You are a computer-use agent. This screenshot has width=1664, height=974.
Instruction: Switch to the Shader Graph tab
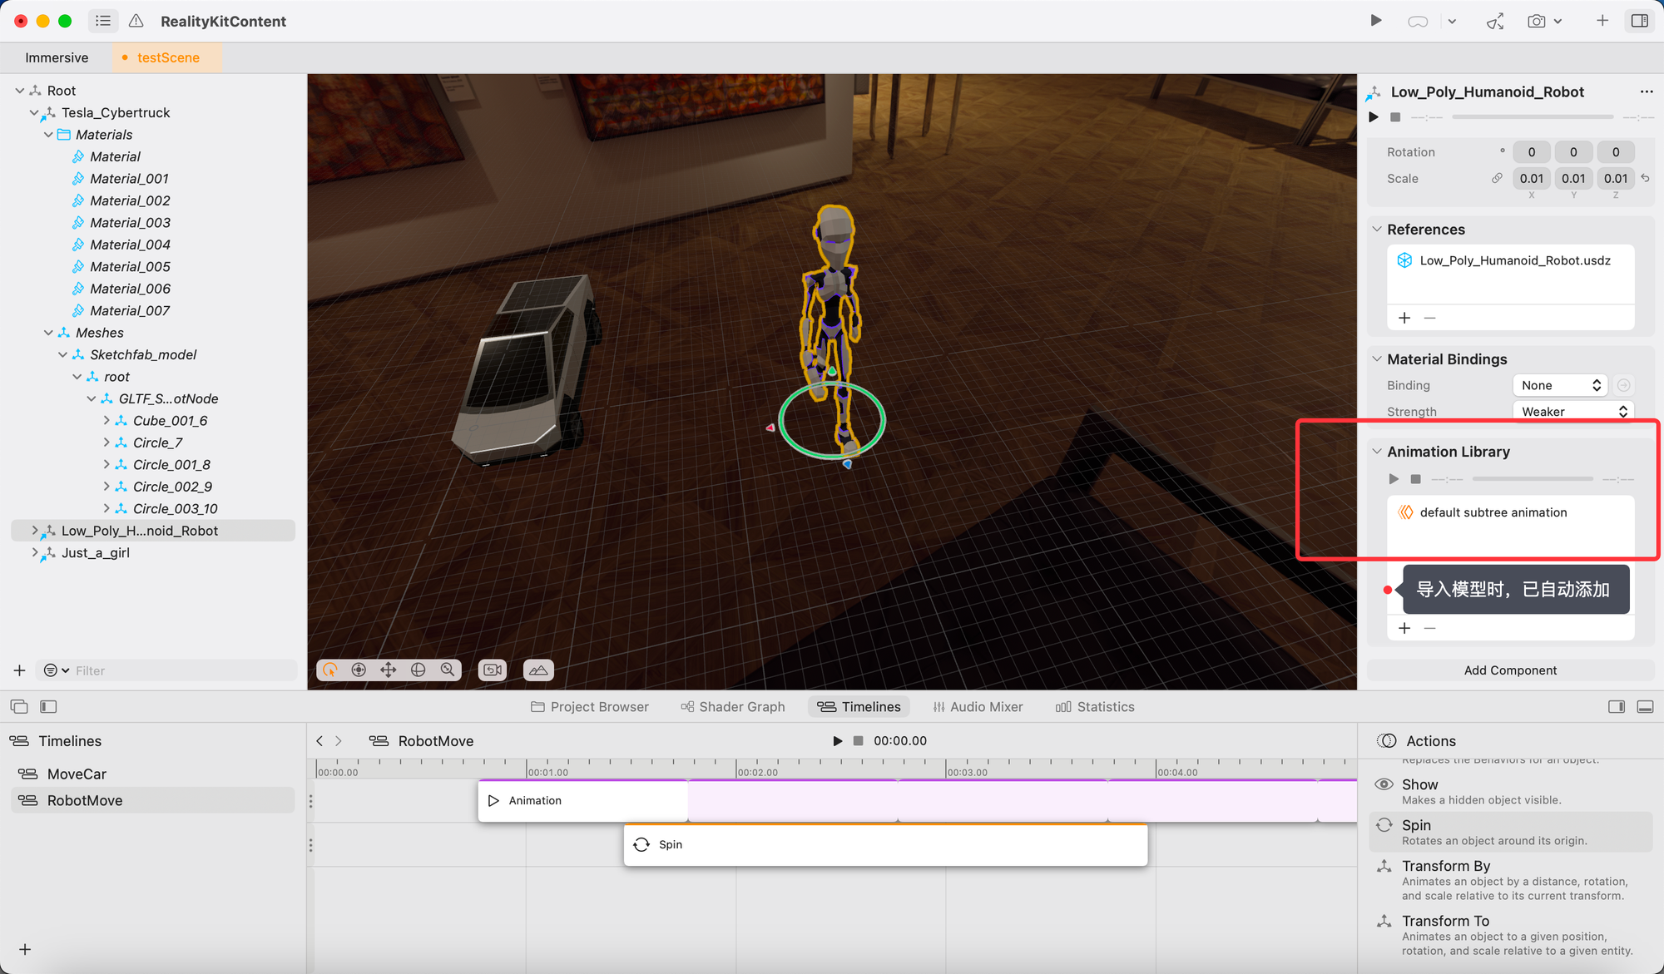coord(732,707)
